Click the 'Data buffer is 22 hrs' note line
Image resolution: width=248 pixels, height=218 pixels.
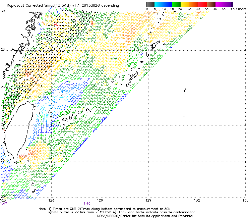(121, 212)
